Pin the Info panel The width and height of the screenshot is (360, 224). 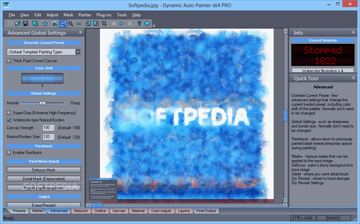353,33
